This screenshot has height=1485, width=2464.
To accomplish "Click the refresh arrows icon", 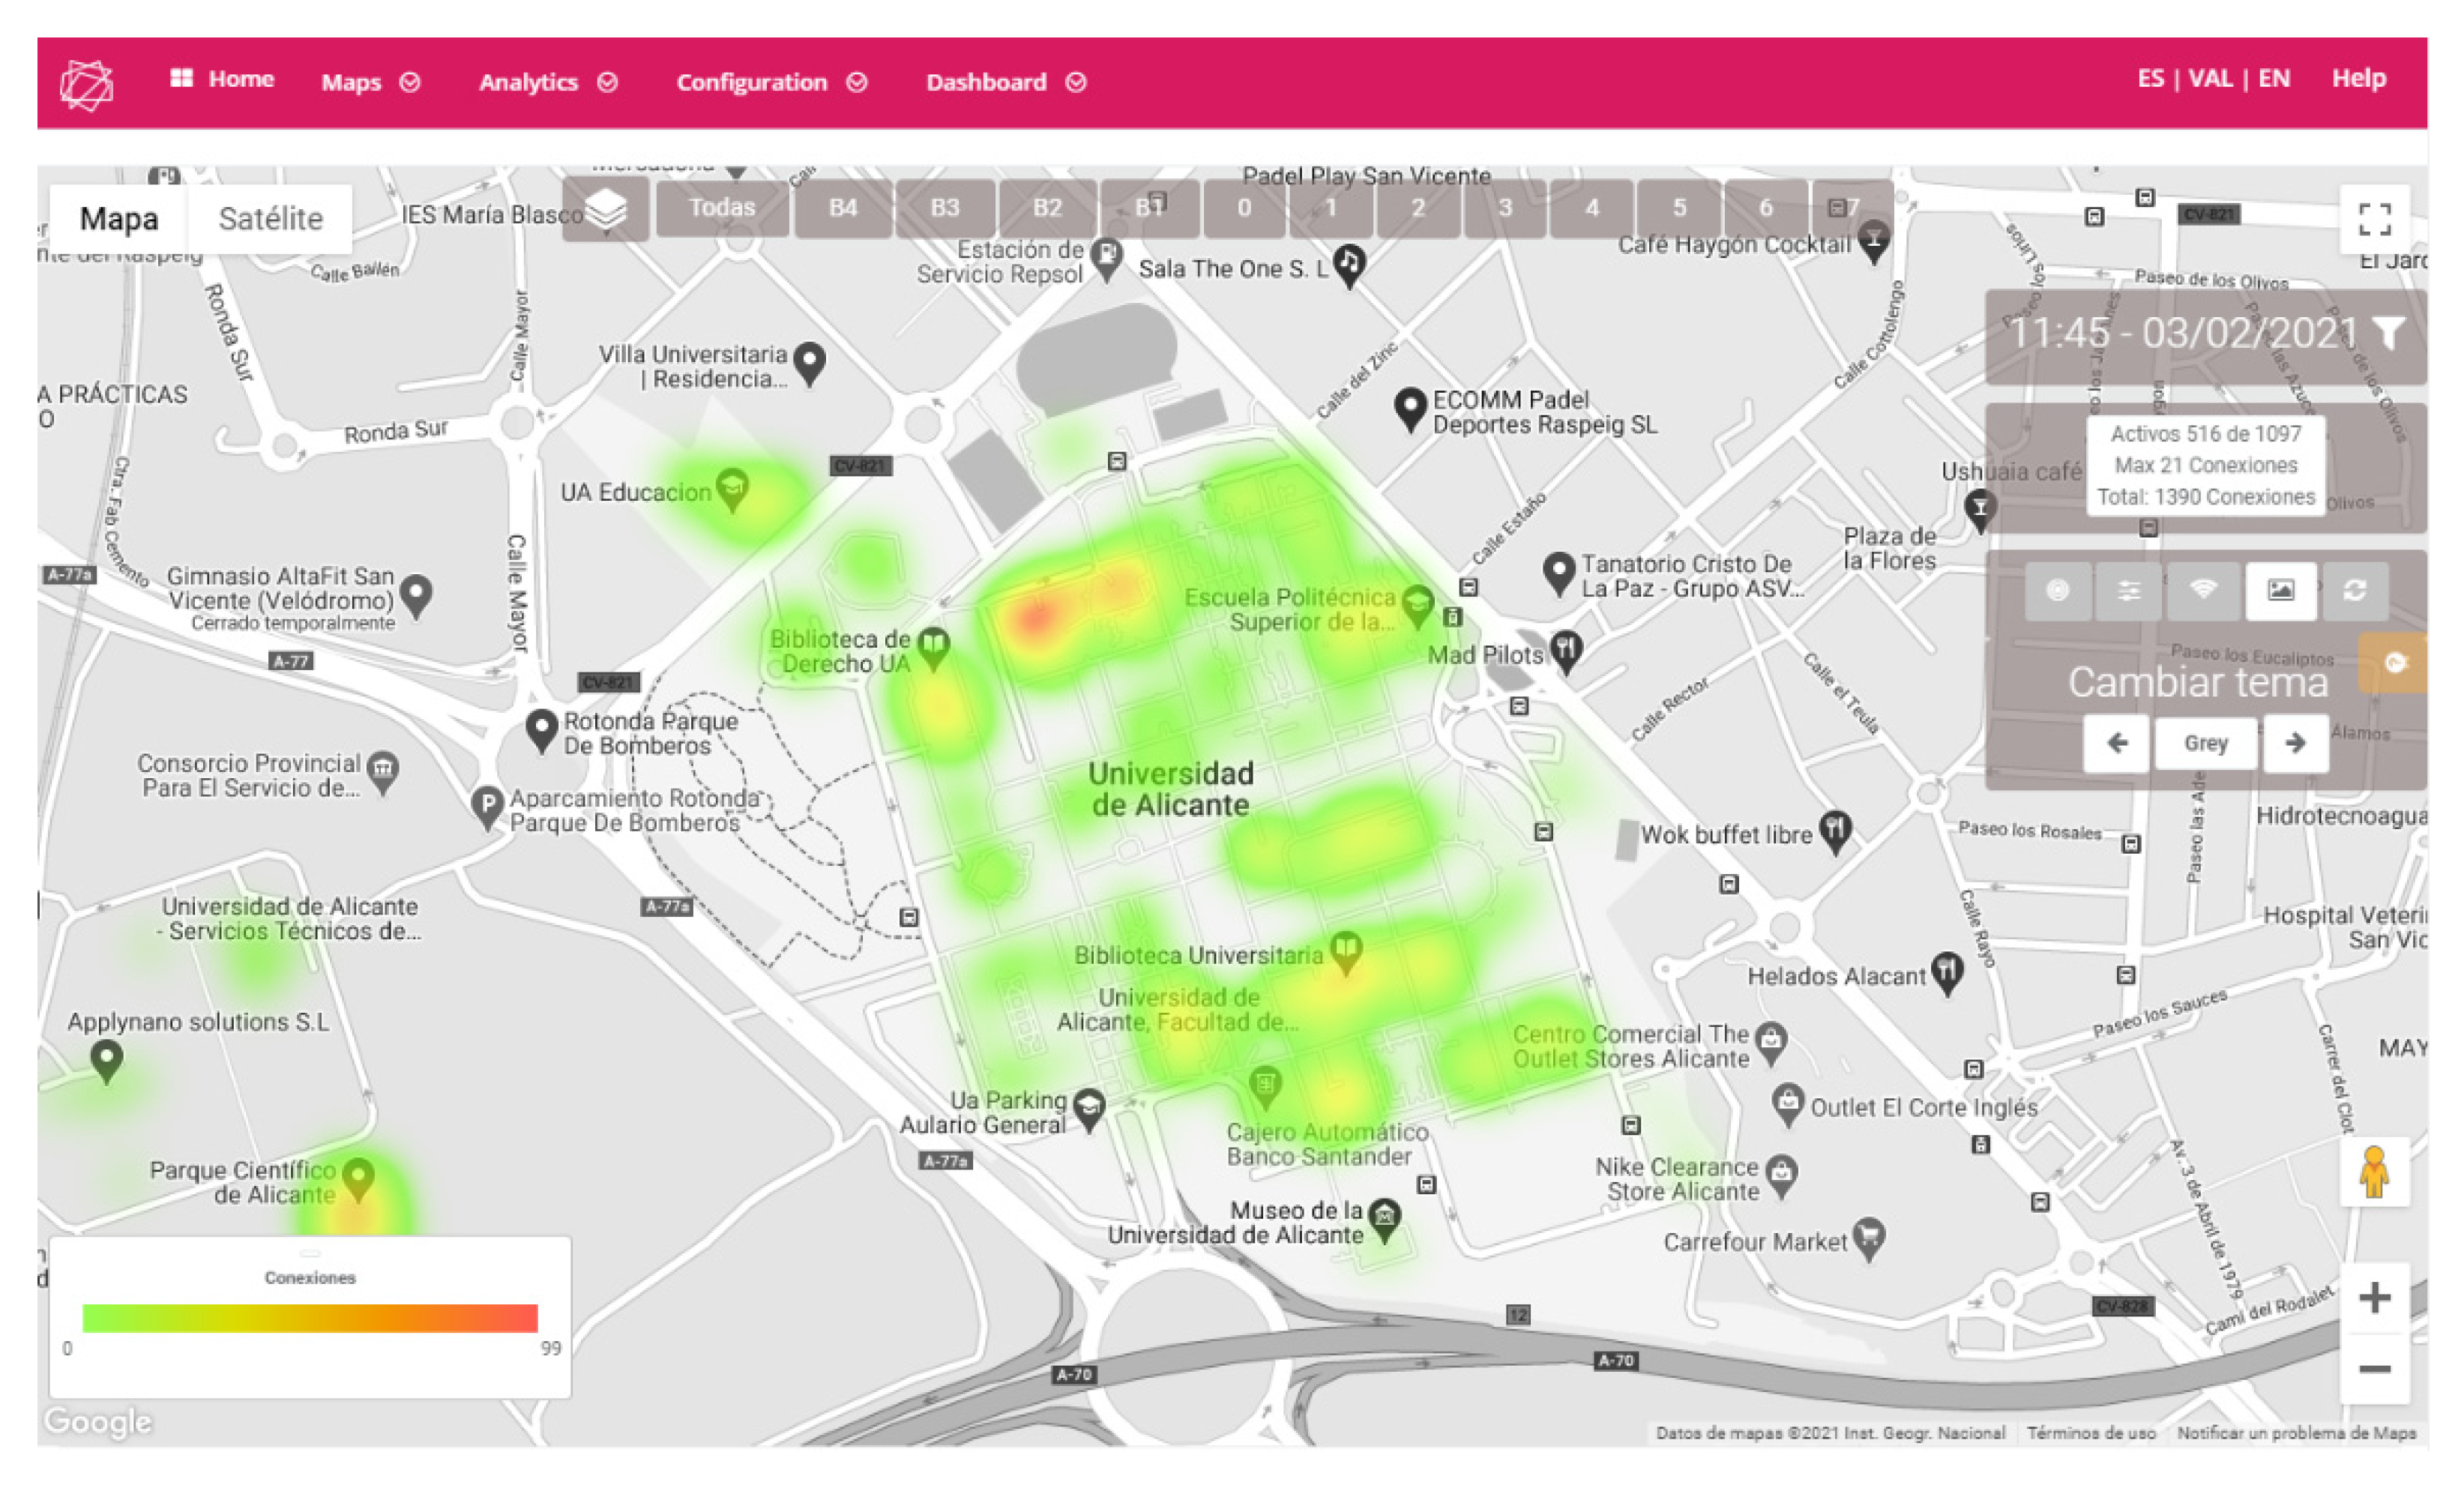I will click(x=2355, y=590).
